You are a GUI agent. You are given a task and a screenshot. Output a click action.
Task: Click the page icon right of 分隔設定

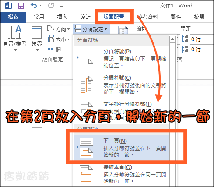pyautogui.click(x=123, y=30)
